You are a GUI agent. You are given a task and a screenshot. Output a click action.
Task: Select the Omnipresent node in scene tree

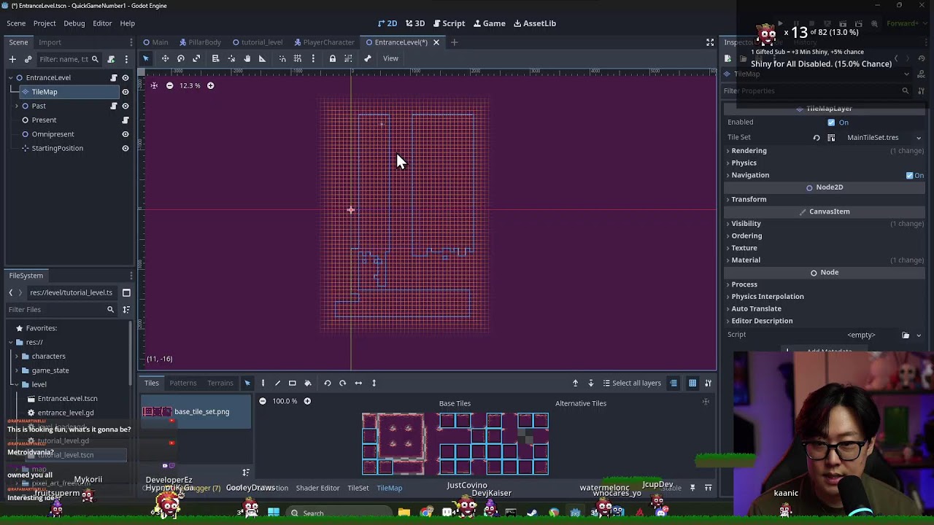[53, 134]
